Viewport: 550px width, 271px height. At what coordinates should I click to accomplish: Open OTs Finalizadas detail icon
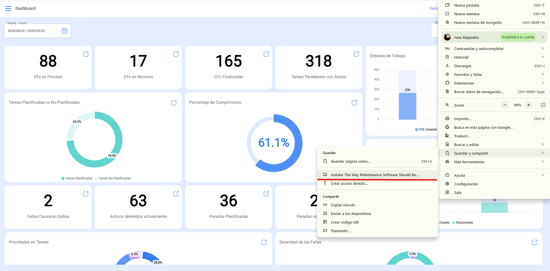point(266,54)
